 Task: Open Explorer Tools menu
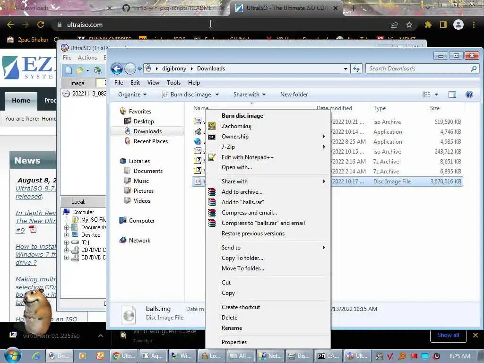(x=173, y=83)
